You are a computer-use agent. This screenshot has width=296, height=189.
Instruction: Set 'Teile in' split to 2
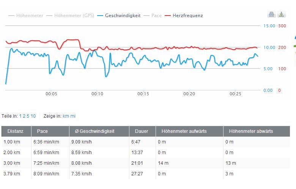pyautogui.click(x=24, y=116)
